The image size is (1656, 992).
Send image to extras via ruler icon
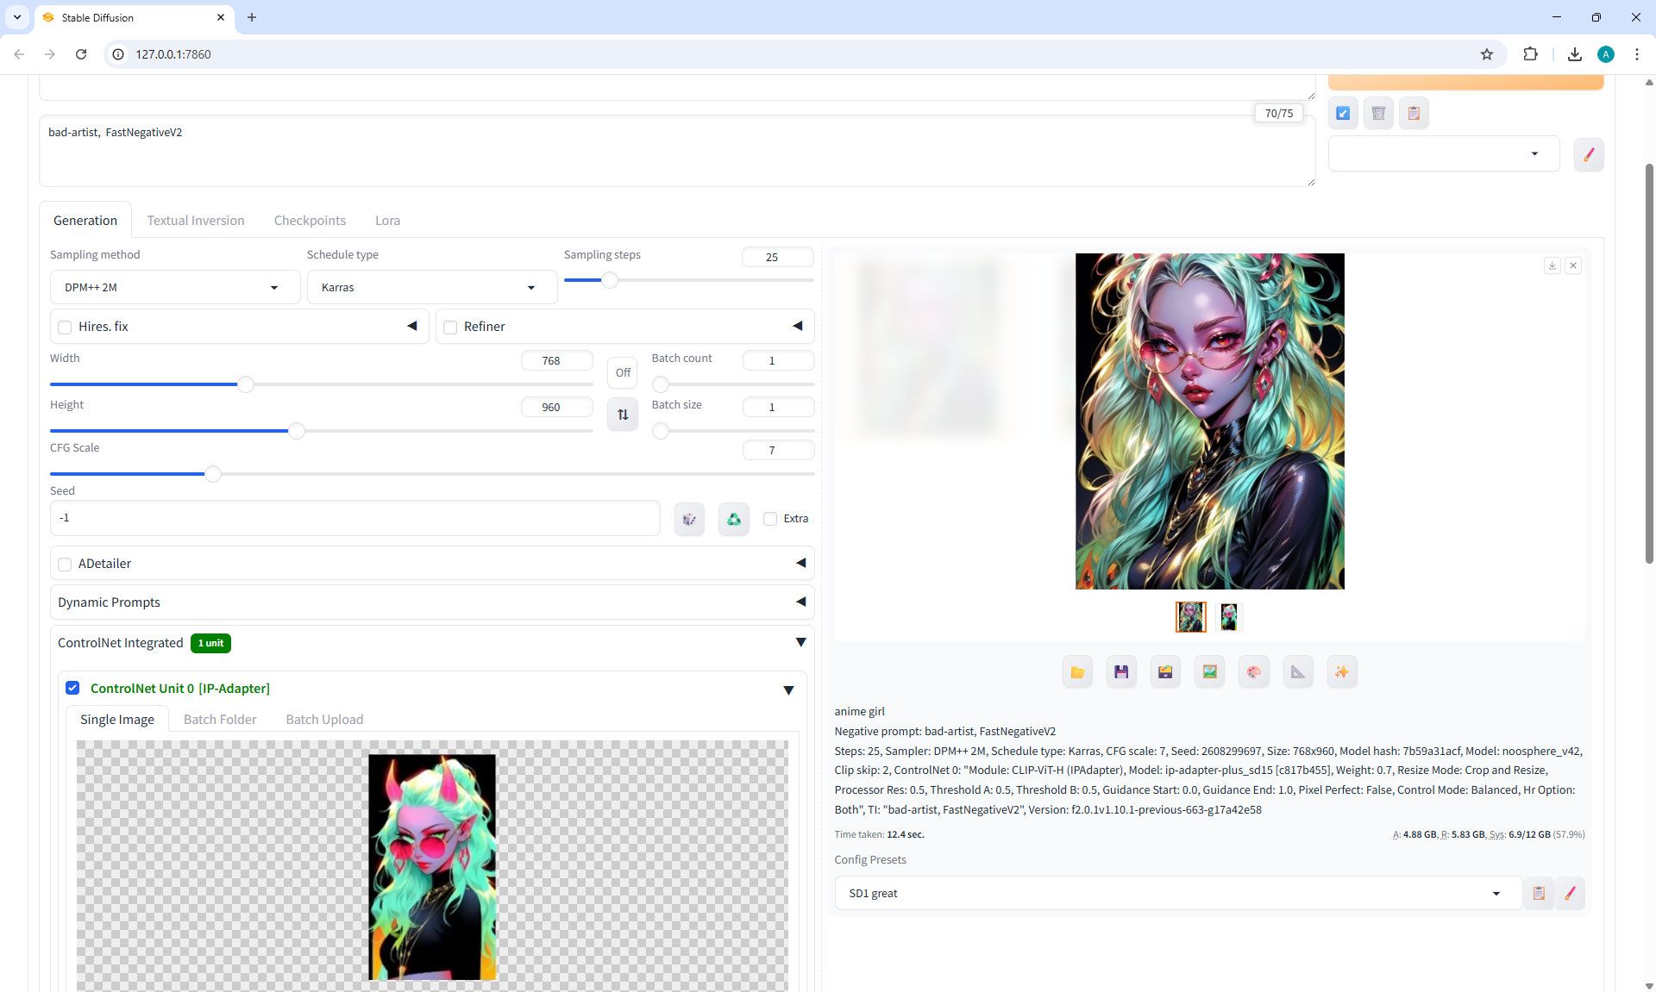click(1298, 672)
